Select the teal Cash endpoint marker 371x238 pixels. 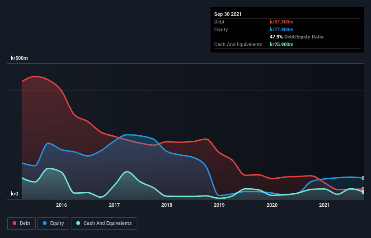tap(363, 192)
